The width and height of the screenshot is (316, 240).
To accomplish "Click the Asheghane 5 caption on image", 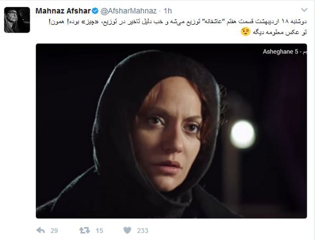I will [285, 52].
